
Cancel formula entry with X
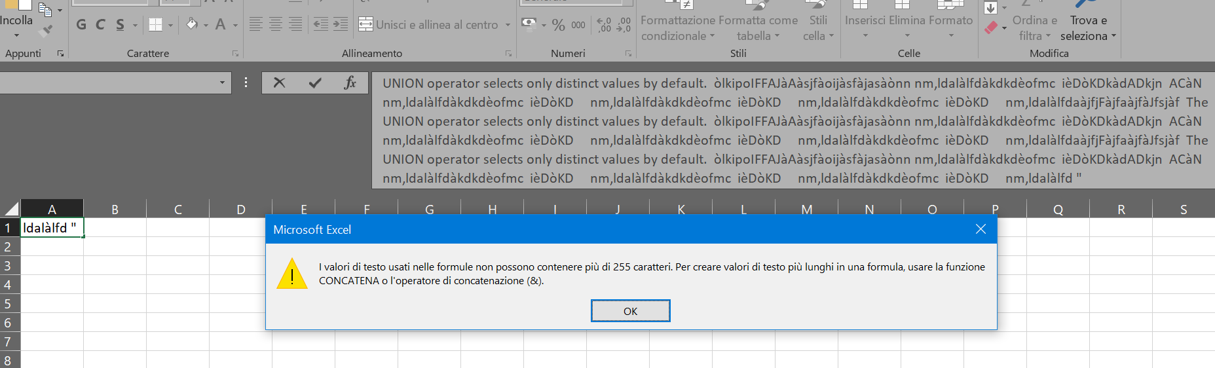click(279, 83)
